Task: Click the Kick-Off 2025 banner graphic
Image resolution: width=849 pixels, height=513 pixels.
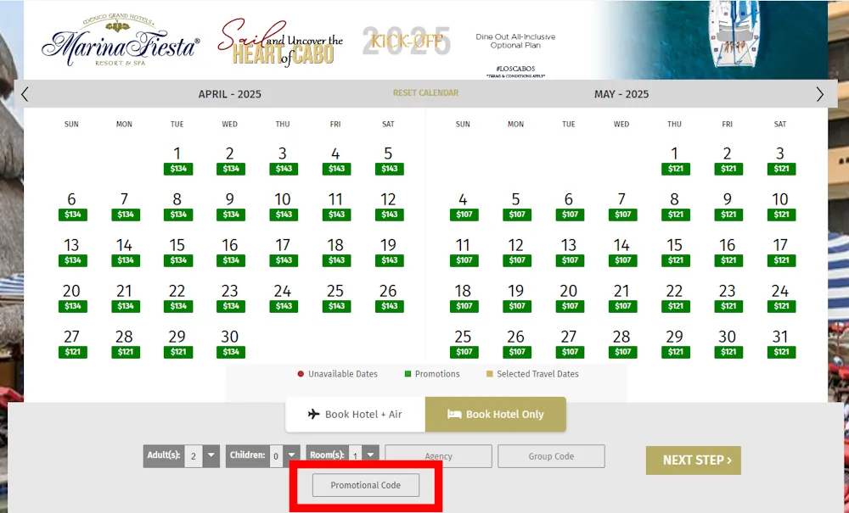Action: (x=405, y=40)
